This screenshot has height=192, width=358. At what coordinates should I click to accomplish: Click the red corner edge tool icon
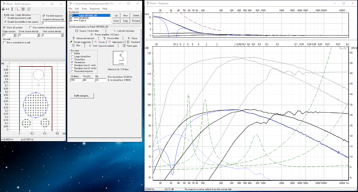(18, 9)
